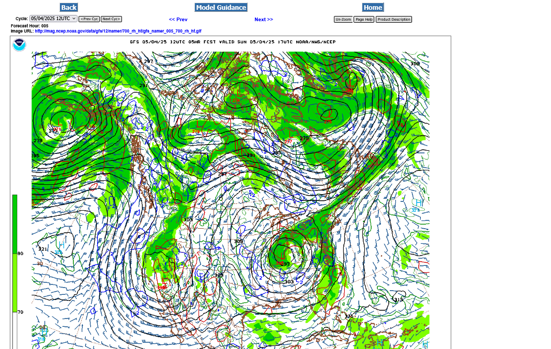The width and height of the screenshot is (551, 349).
Task: Click the Next >> forecast hour link
Action: (264, 19)
